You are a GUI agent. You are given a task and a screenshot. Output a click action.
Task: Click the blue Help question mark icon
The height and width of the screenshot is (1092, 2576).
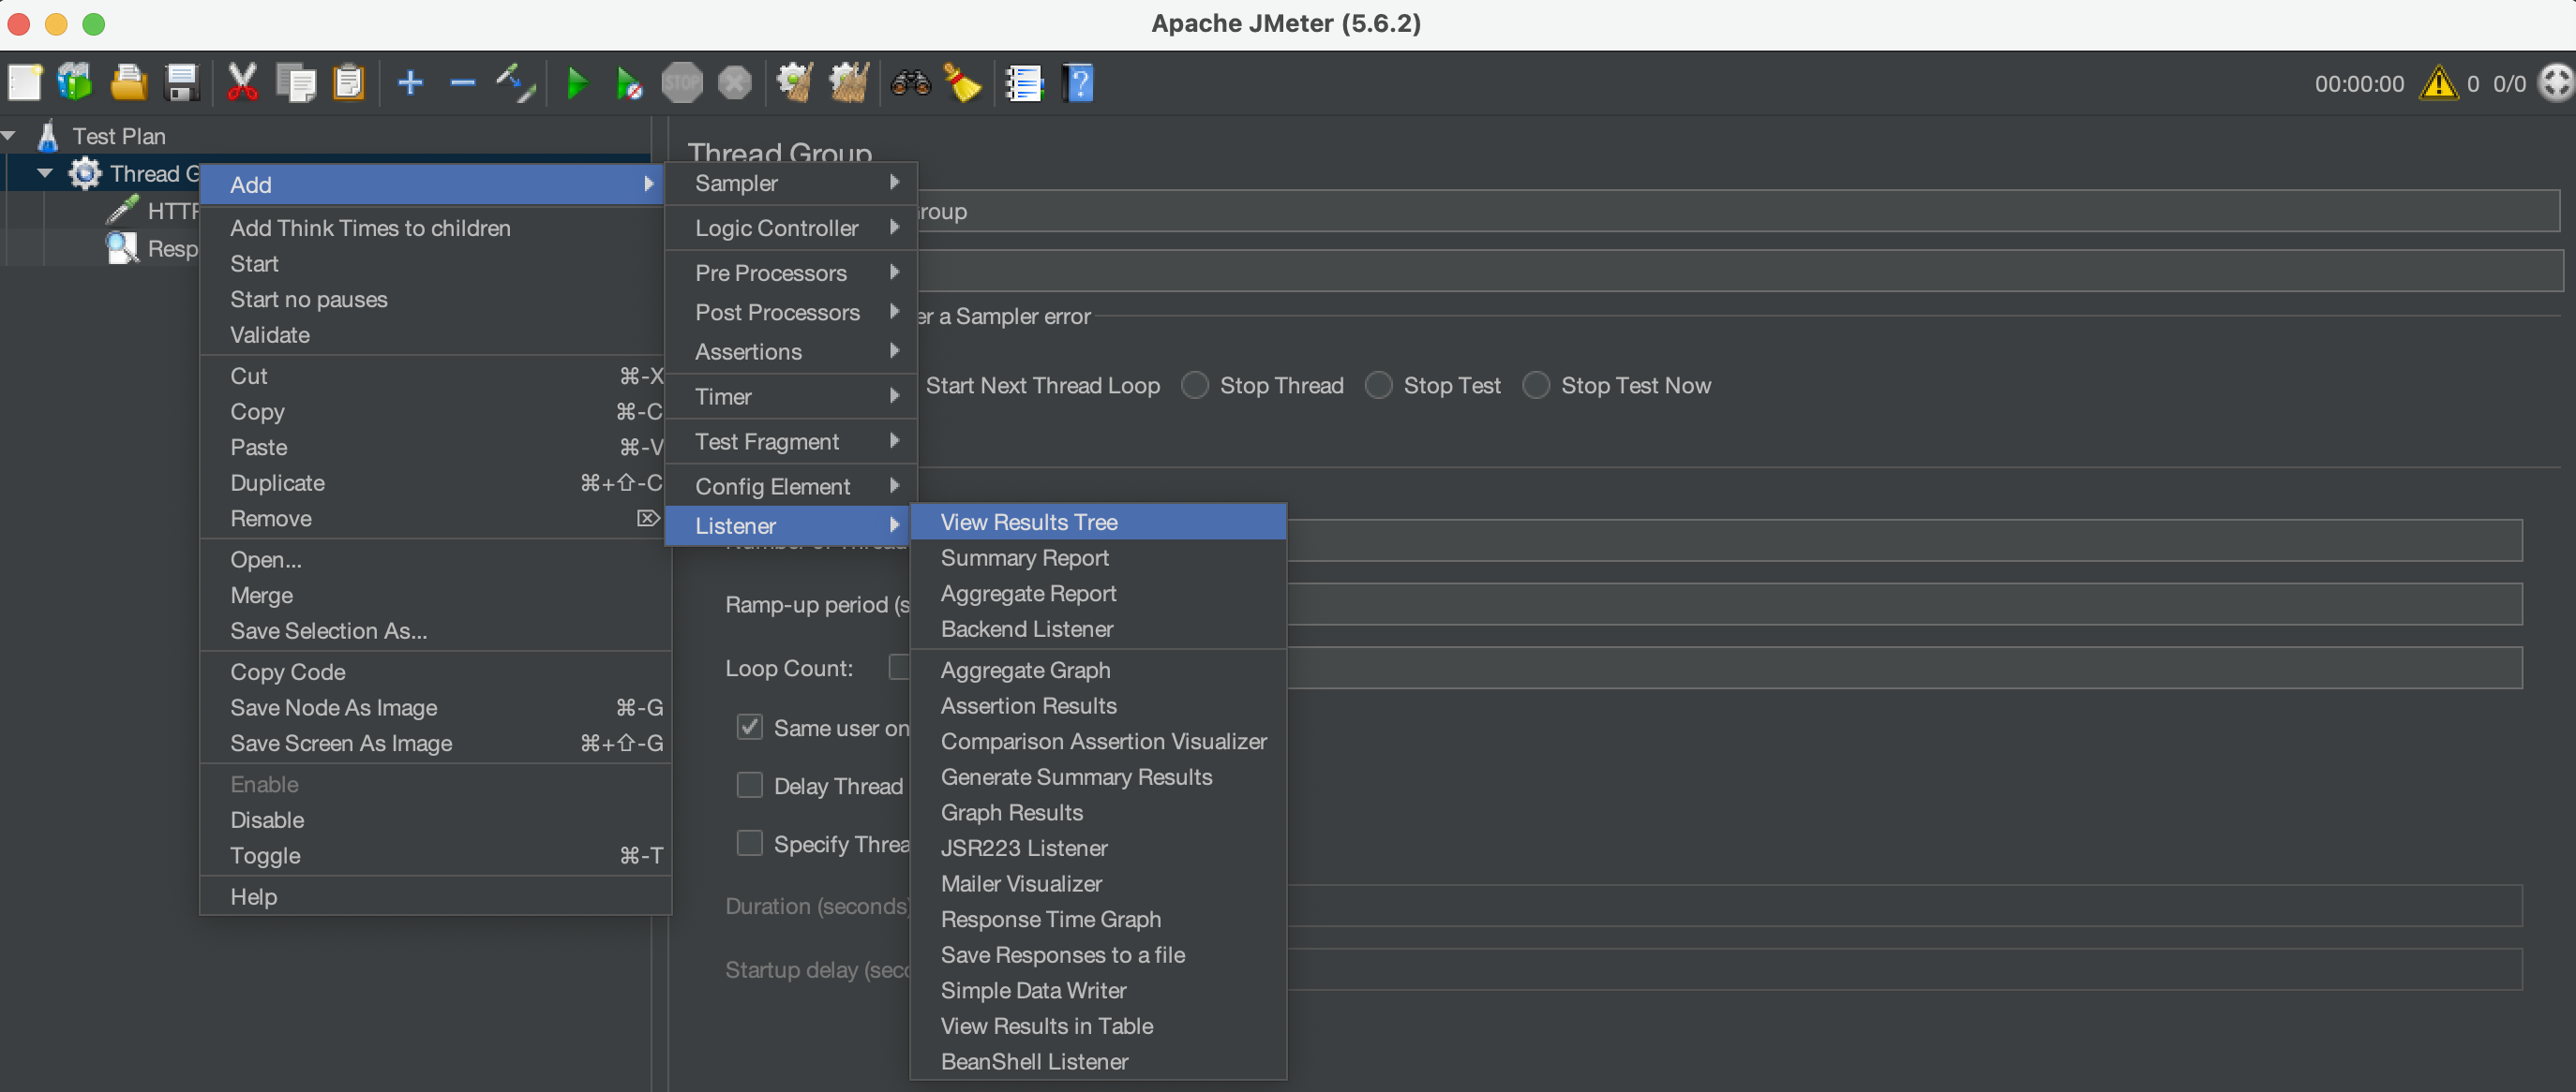tap(1079, 83)
